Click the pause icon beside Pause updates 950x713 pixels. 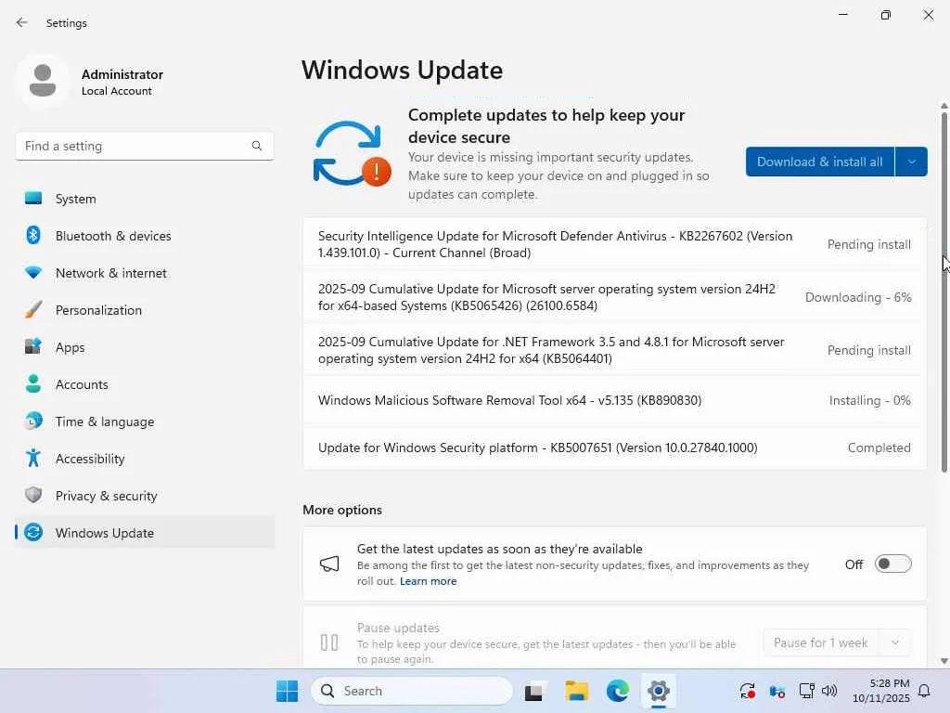pos(329,642)
